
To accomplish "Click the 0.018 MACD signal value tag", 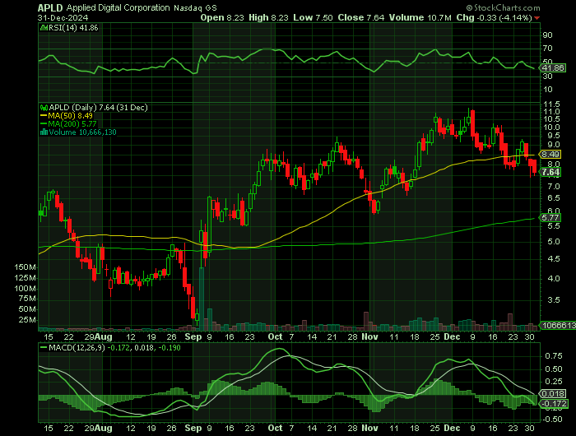I will coord(553,394).
